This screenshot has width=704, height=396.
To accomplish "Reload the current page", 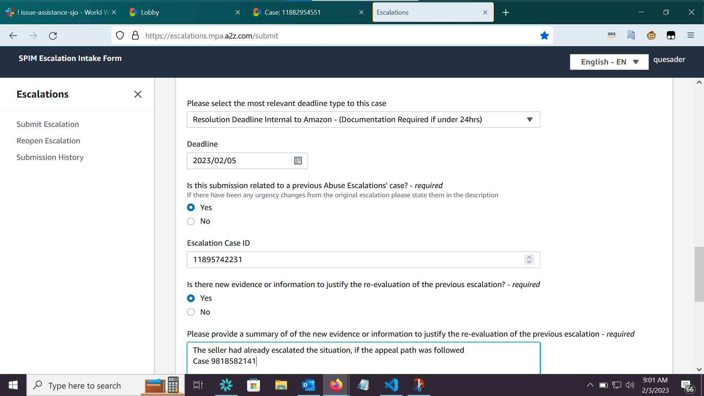I will point(53,36).
